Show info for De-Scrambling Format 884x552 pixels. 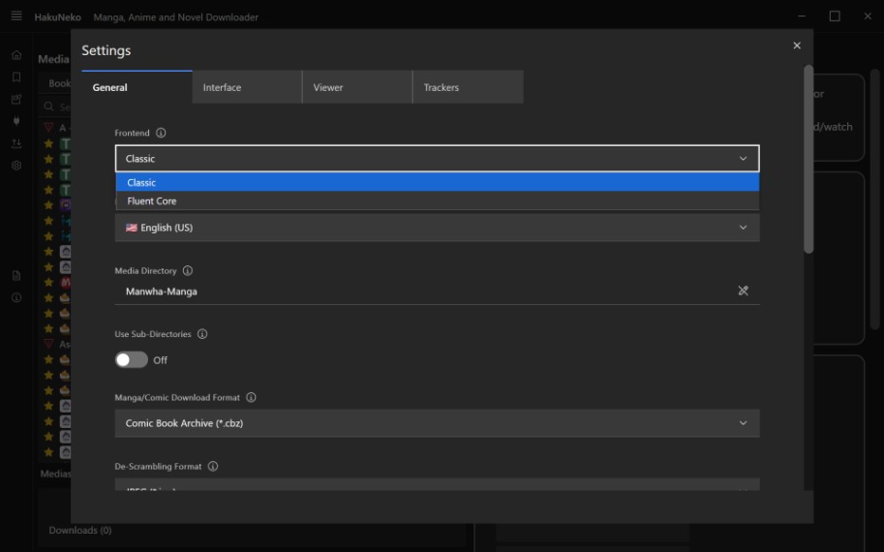pos(213,467)
